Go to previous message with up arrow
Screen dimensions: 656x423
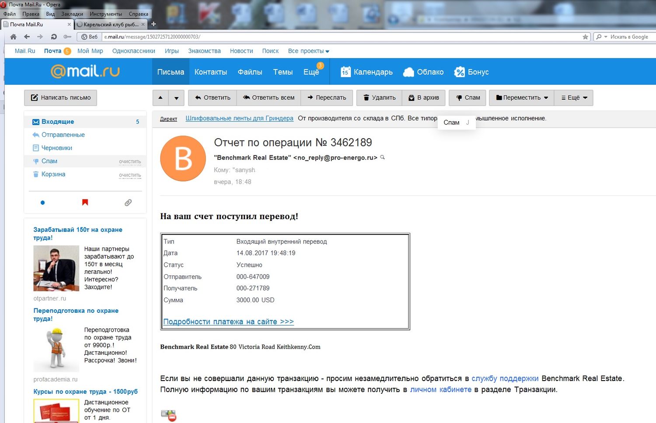[161, 98]
